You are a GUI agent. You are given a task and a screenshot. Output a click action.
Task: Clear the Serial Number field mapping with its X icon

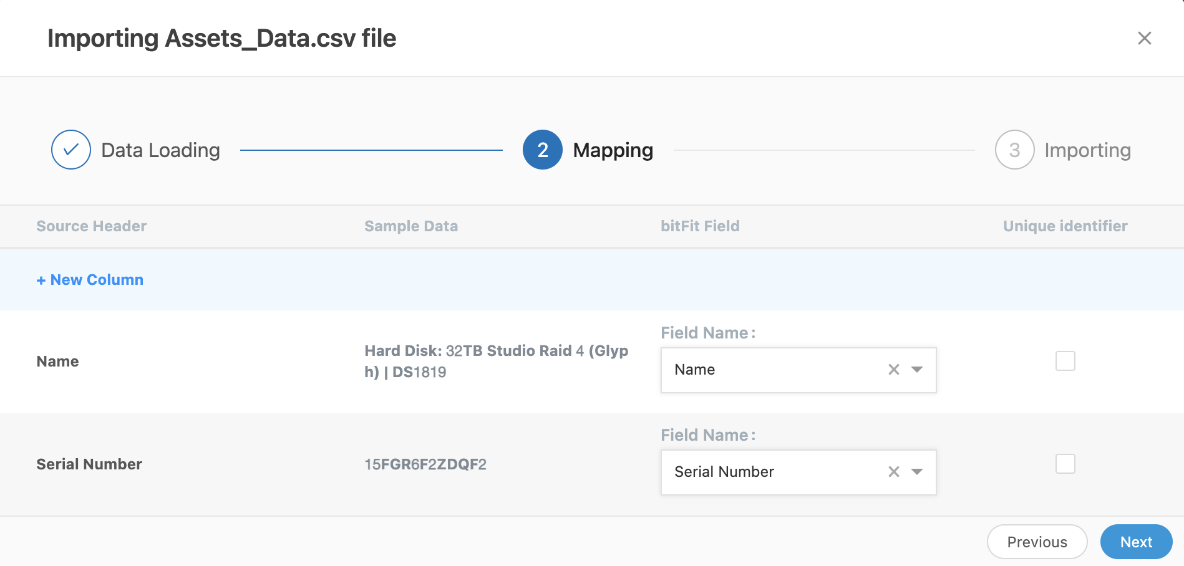[893, 472]
